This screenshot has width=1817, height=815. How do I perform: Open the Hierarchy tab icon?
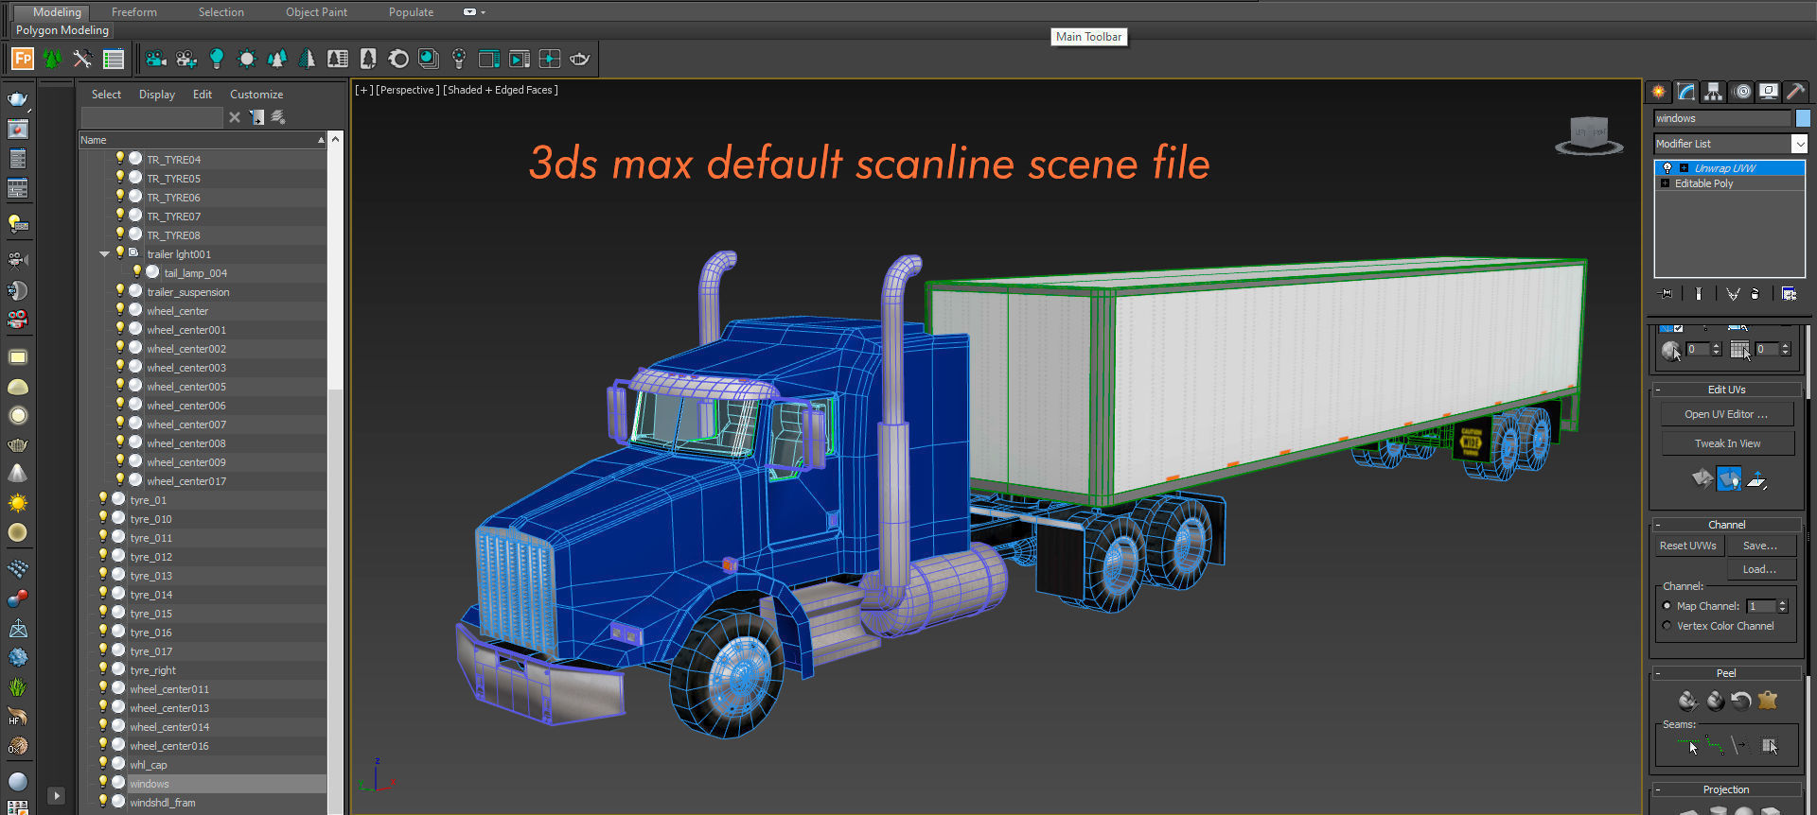(1713, 92)
